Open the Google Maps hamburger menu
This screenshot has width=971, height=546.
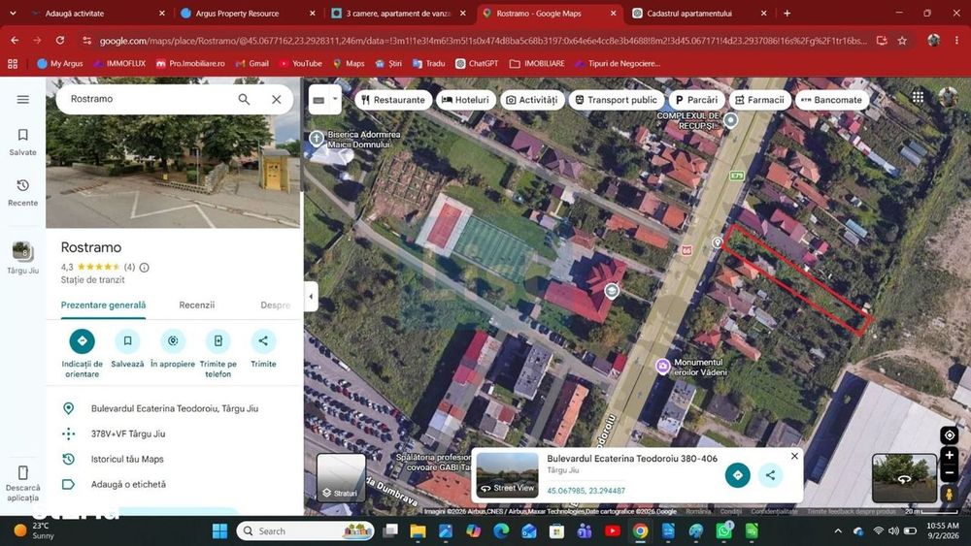coord(23,100)
